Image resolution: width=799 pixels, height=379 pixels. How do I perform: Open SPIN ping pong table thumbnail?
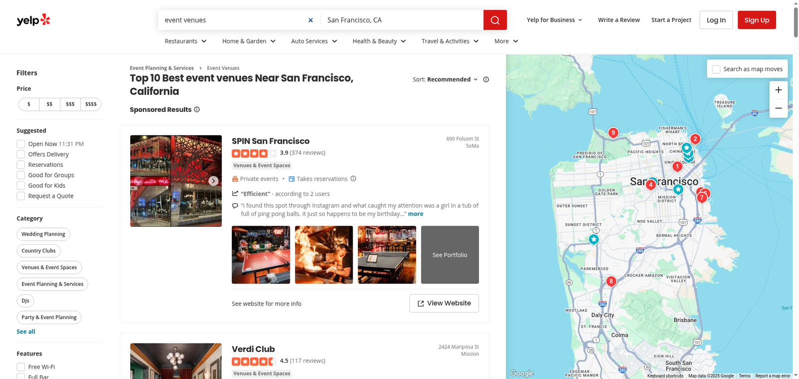(261, 255)
